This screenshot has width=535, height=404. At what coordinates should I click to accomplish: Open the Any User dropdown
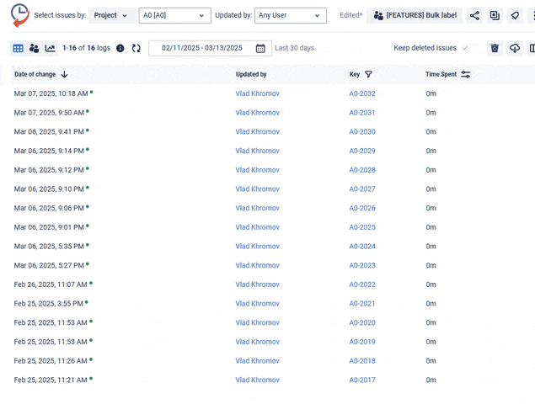click(290, 16)
